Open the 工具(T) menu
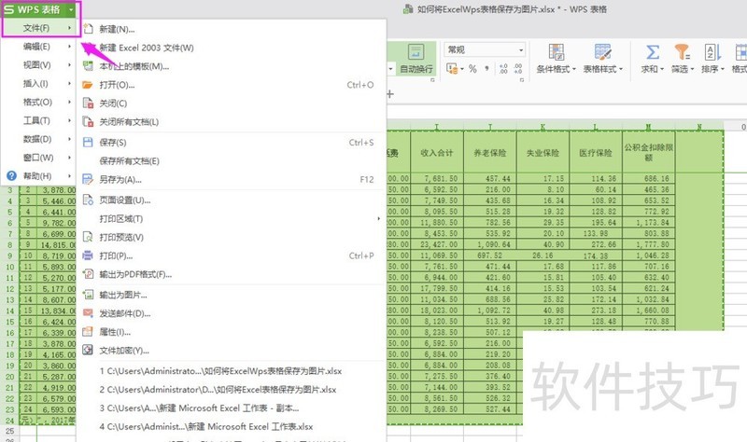747x442 pixels. point(39,121)
